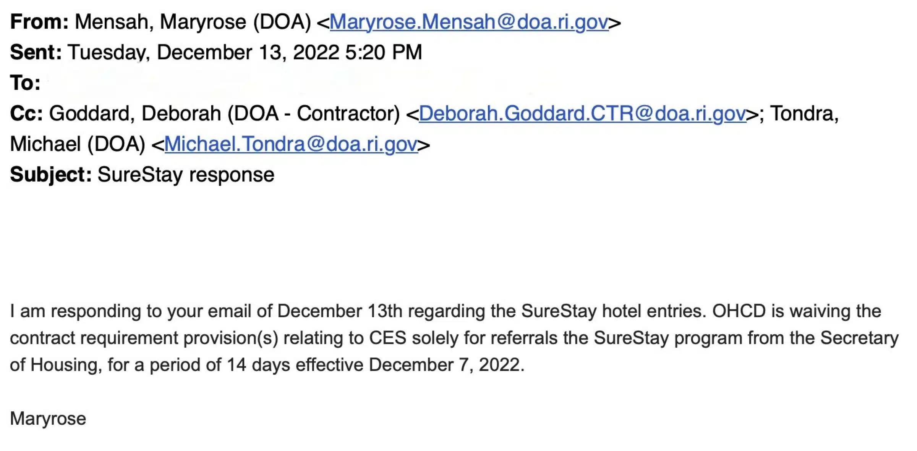Click the date "December 7, 2022" in the body
This screenshot has width=917, height=451.
(x=447, y=365)
